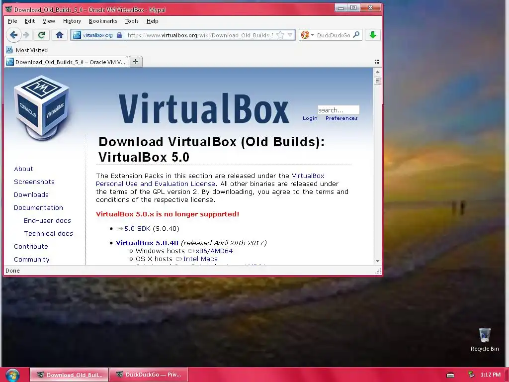Image resolution: width=509 pixels, height=382 pixels.
Task: Open DuckDuckGo search engine selector dropdown
Action: (x=307, y=35)
